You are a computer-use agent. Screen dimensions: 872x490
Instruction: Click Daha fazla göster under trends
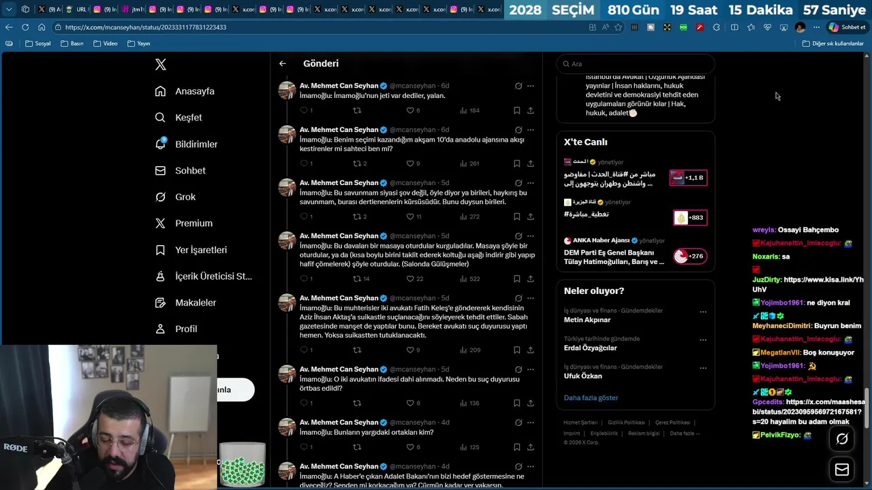tap(591, 397)
